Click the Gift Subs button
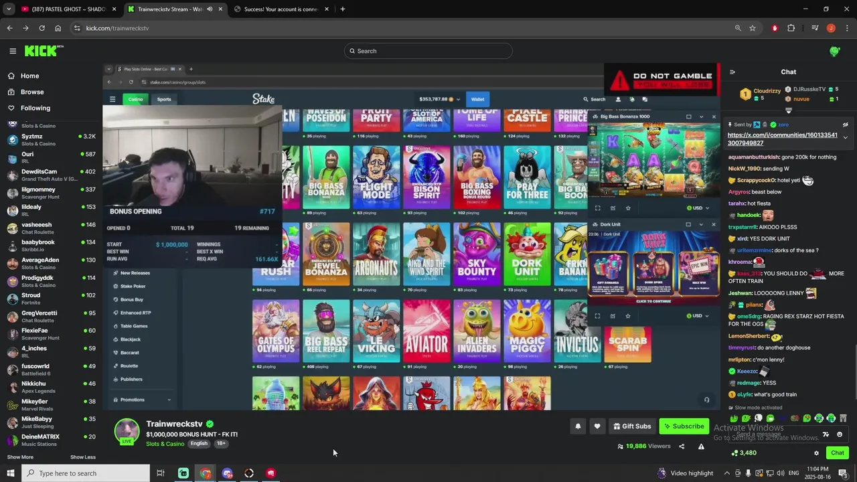Screen dimensions: 857x482 pos(631,426)
